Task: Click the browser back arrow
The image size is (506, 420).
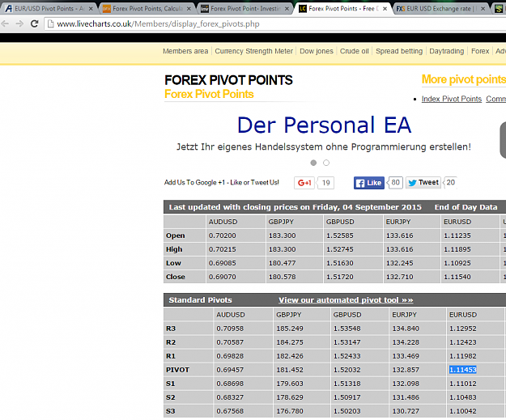Action: click(5, 23)
